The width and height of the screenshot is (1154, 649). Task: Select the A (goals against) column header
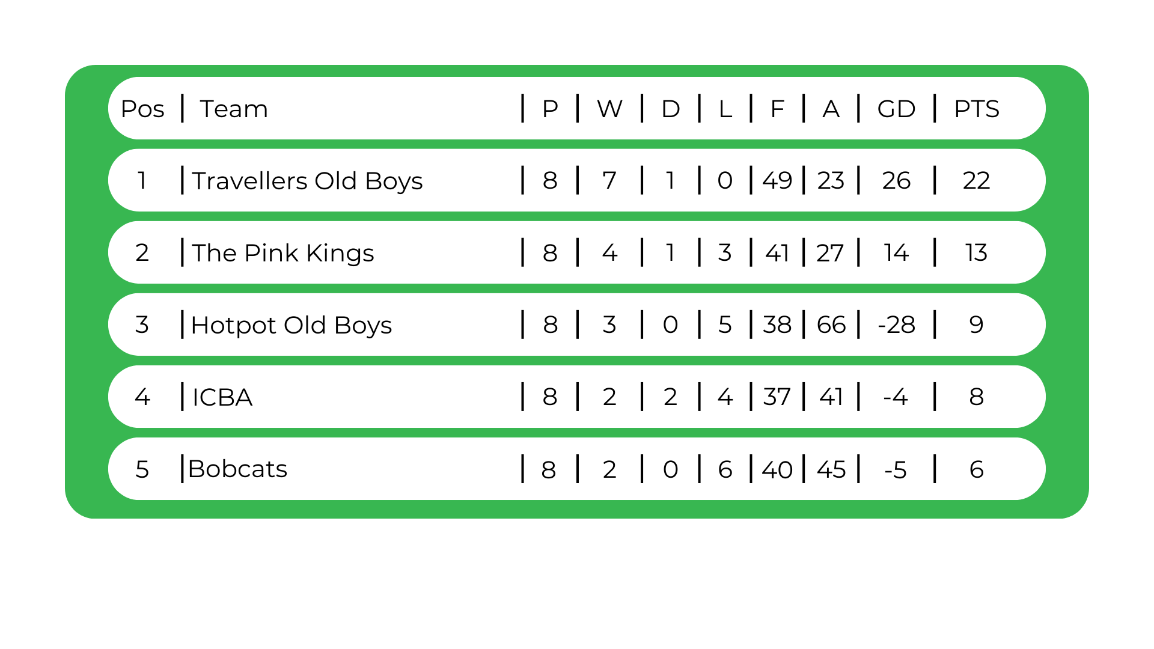pos(831,109)
